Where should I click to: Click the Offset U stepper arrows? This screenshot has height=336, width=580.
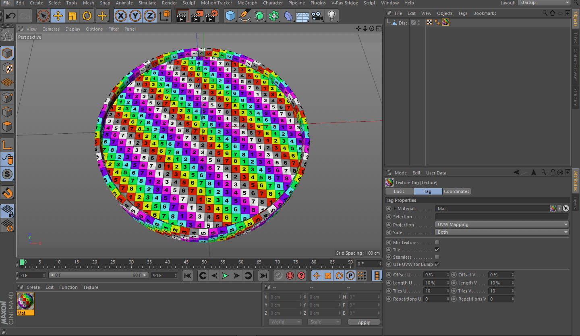[447, 275]
